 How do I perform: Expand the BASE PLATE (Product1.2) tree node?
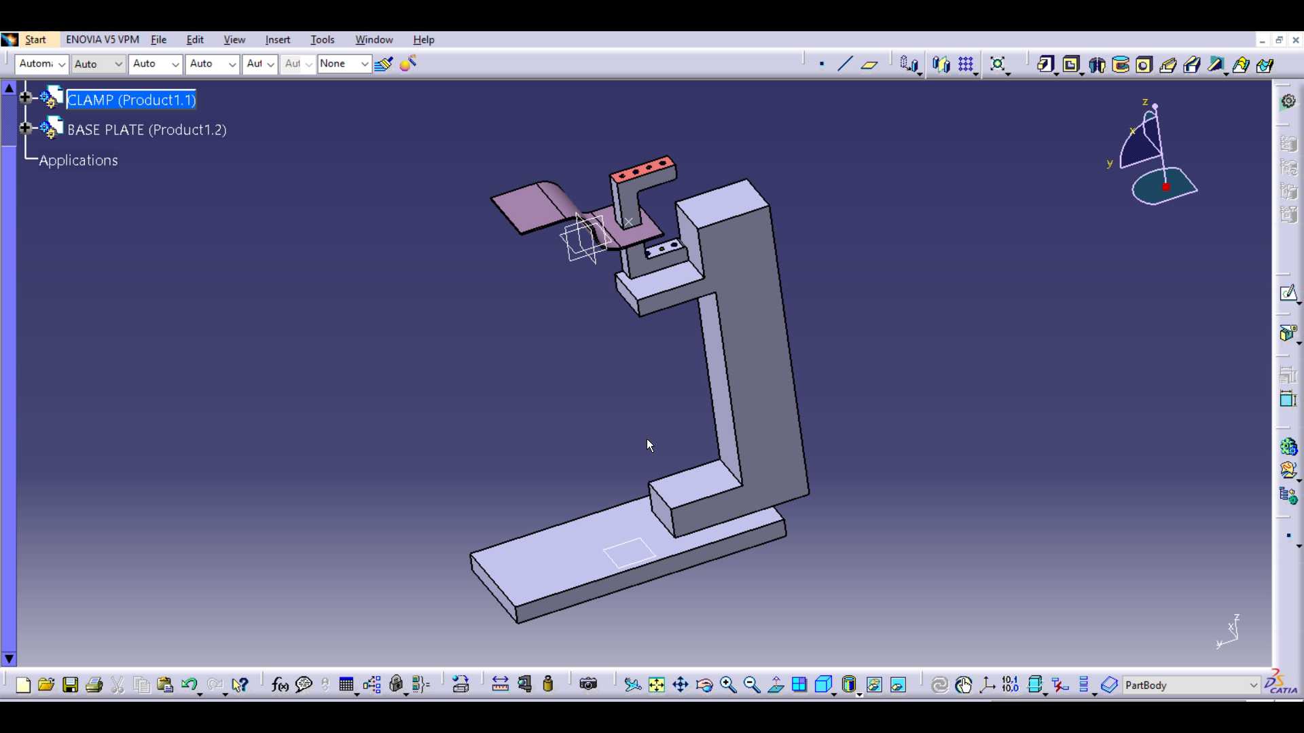26,128
